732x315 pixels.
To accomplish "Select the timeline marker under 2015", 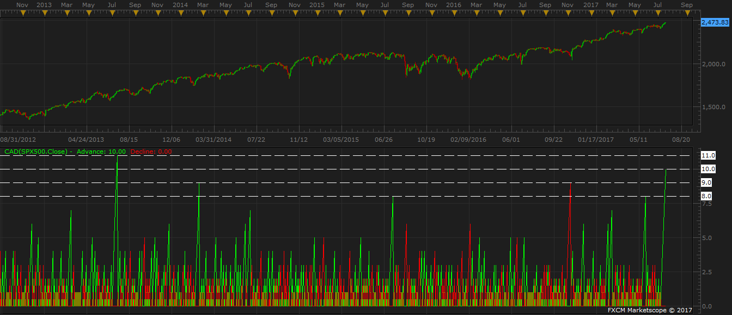I will coord(317,13).
